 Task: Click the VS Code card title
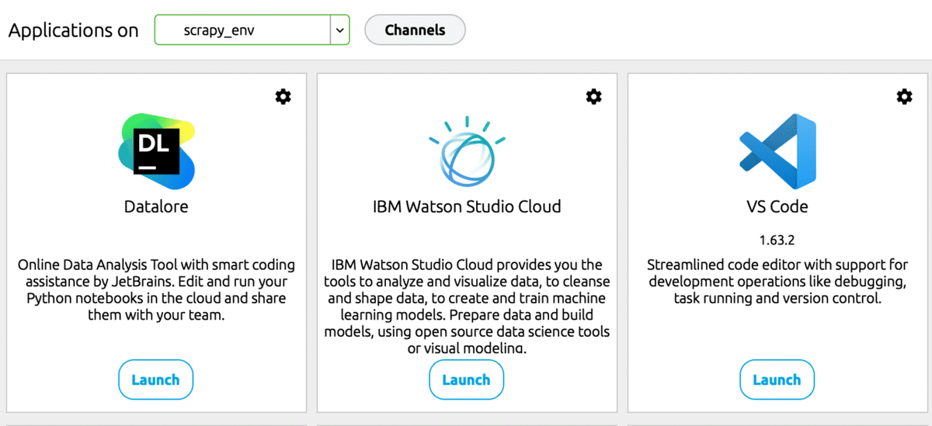[777, 207]
